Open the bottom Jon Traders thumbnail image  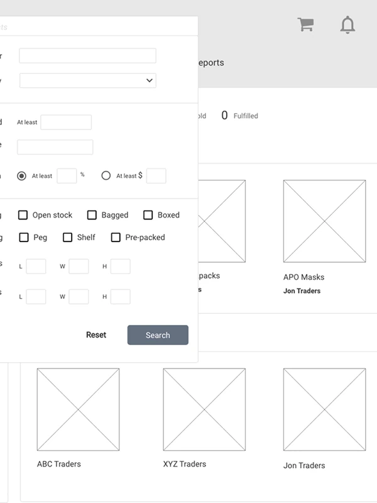[x=324, y=409]
